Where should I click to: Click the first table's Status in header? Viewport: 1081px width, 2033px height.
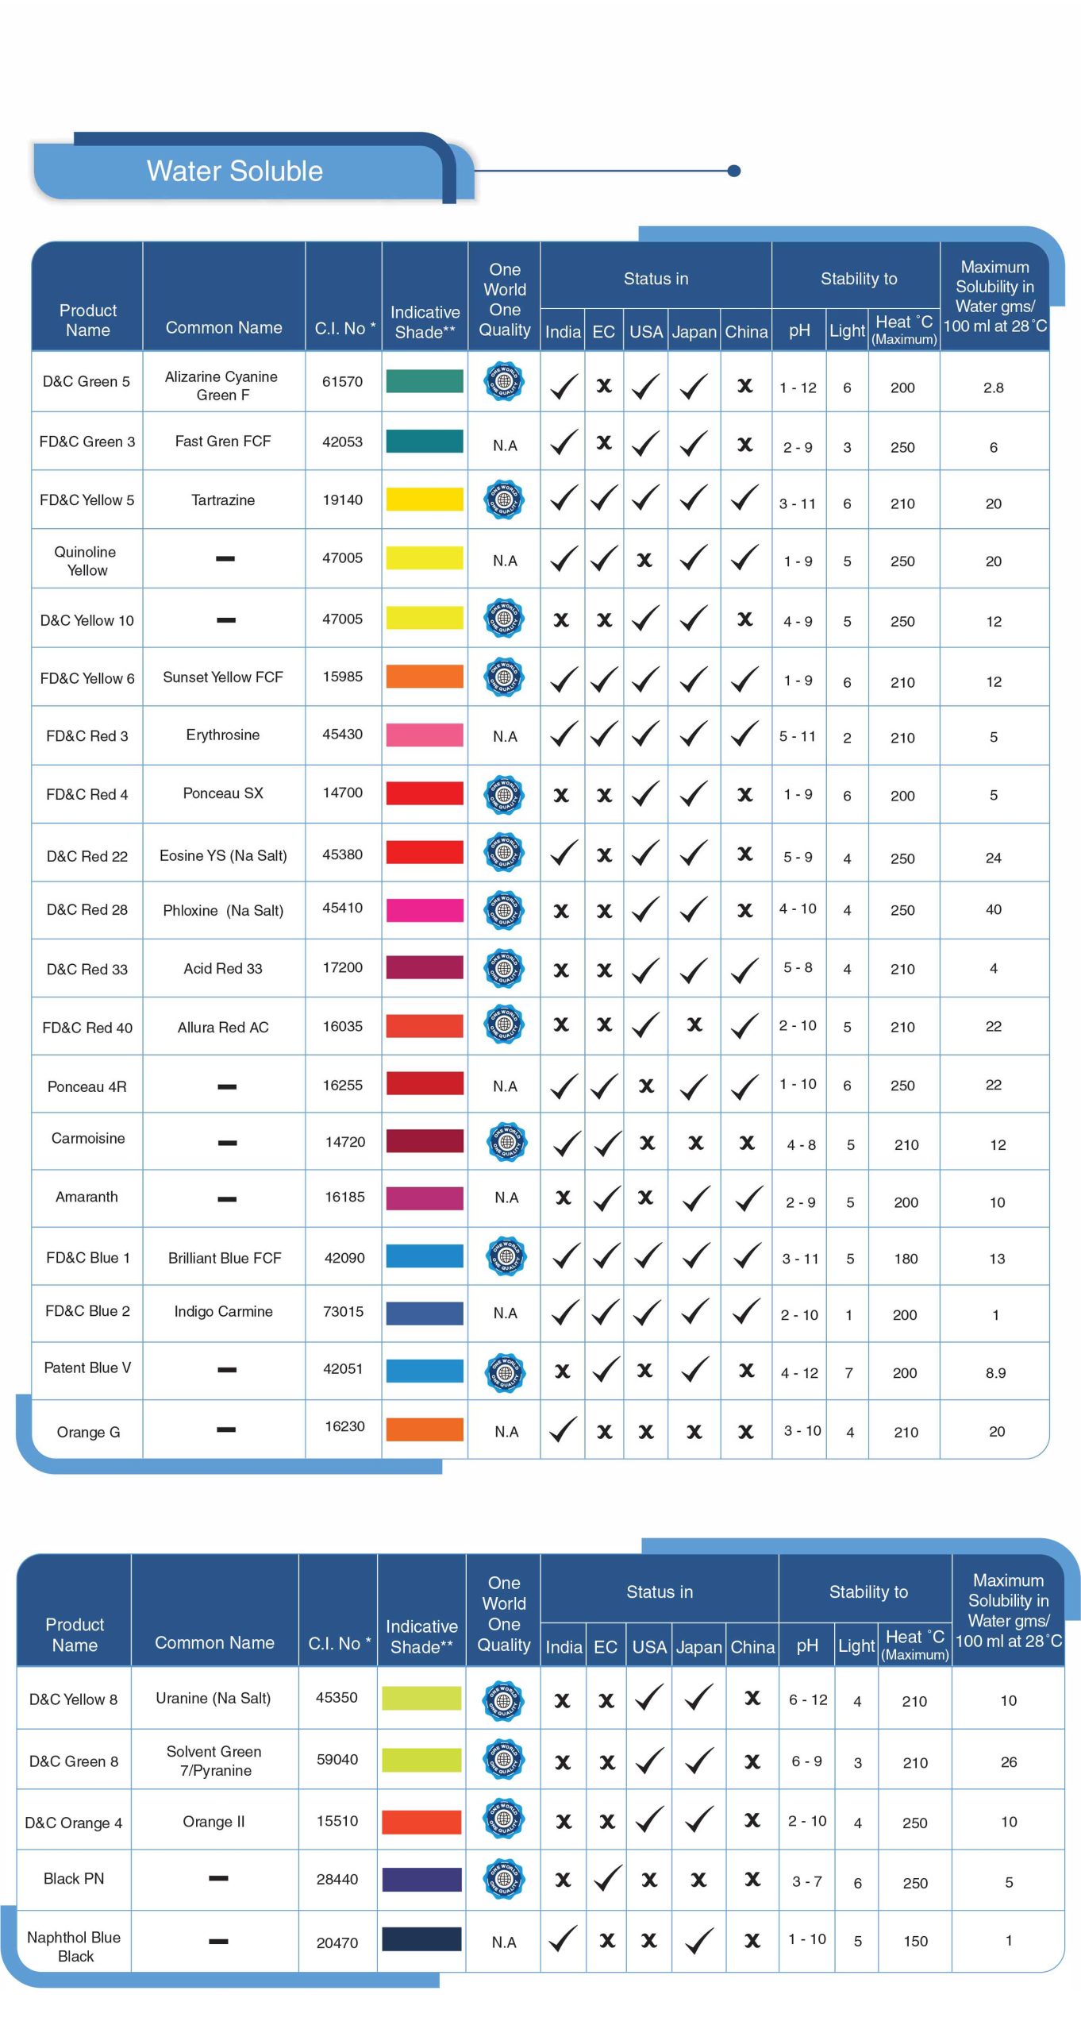tap(656, 279)
